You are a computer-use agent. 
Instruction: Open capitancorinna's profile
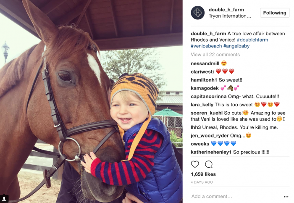(x=208, y=96)
